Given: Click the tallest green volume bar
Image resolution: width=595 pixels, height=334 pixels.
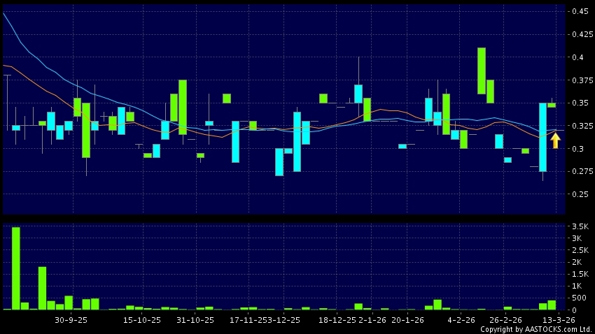Looking at the screenshot, I should 16,268.
